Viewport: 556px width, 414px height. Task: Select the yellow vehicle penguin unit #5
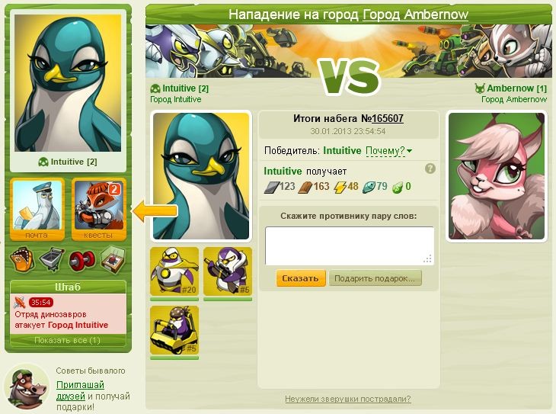[174, 330]
